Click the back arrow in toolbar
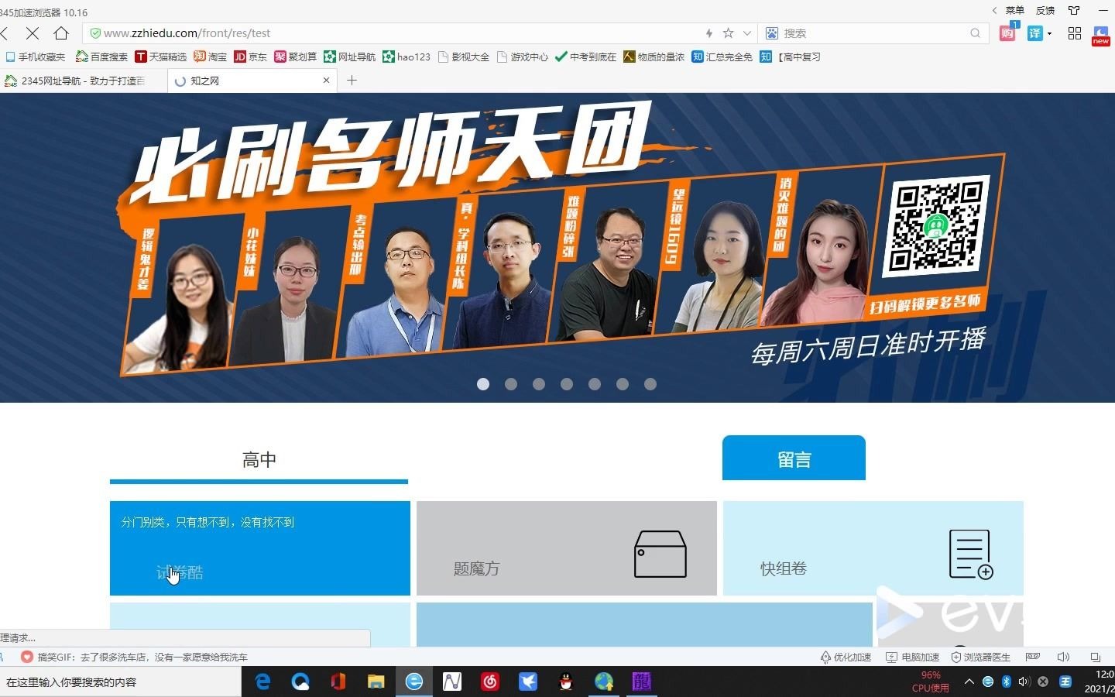The width and height of the screenshot is (1115, 697). 5,33
